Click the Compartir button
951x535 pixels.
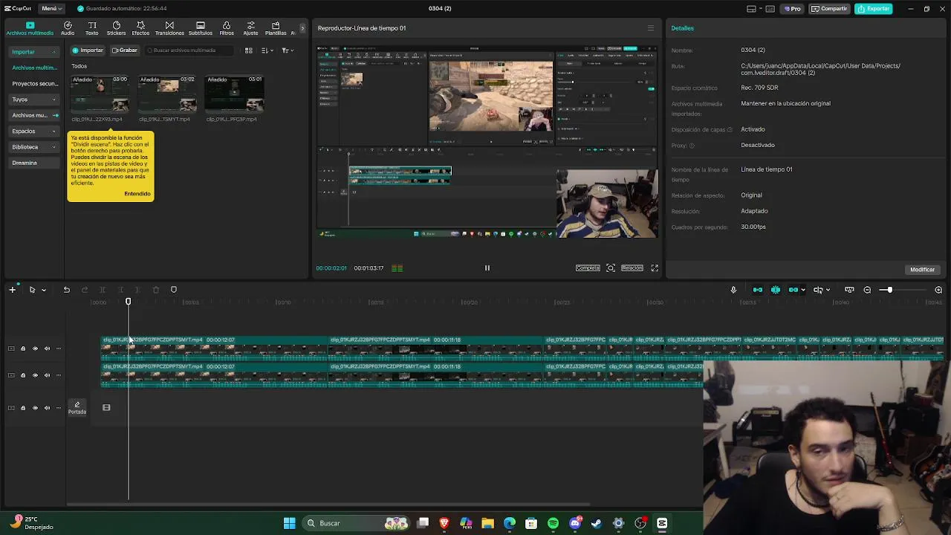click(829, 9)
